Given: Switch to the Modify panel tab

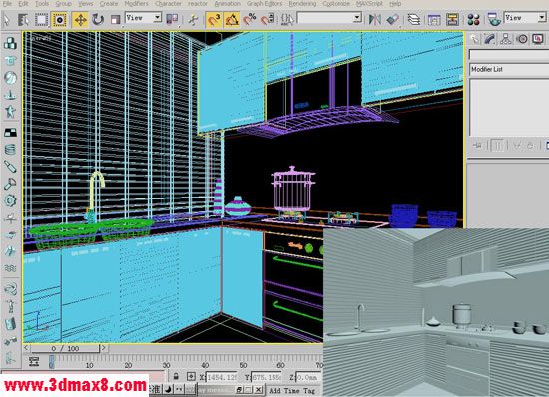Looking at the screenshot, I should [489, 39].
